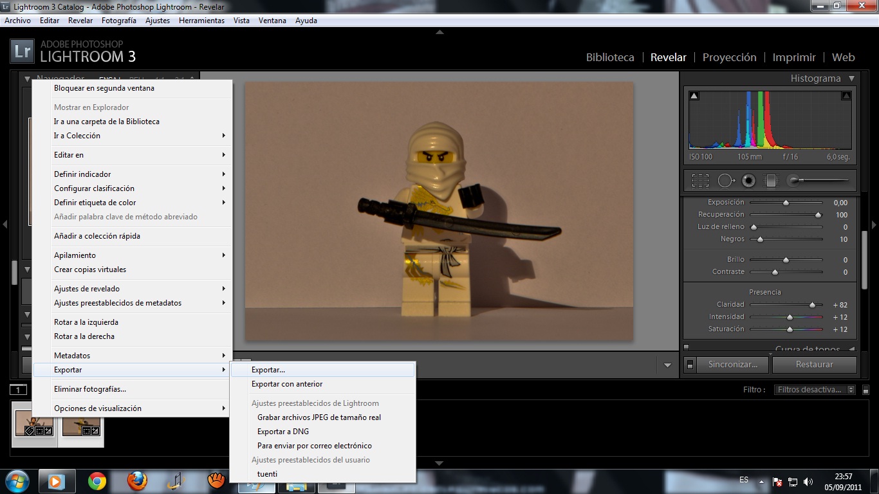Hide the bottom filmstrip panel
This screenshot has width=879, height=494.
(439, 463)
